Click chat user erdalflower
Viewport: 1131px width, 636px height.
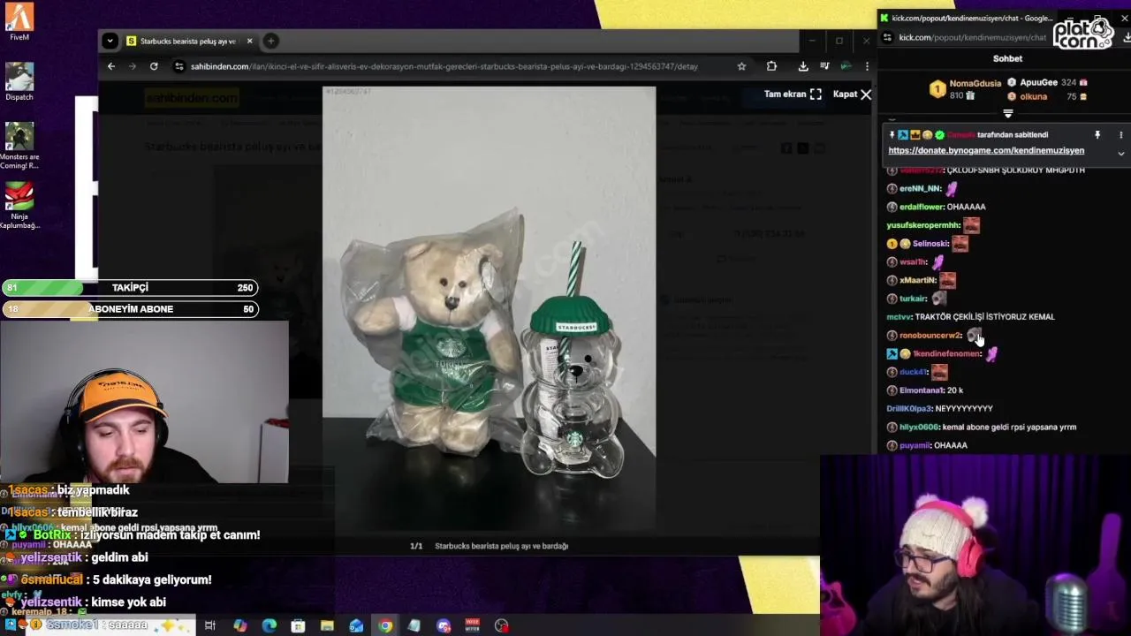coord(922,207)
